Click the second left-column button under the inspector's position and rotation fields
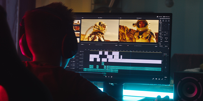Image resolution: width=203 pixels, height=101 pixels. click(161, 40)
